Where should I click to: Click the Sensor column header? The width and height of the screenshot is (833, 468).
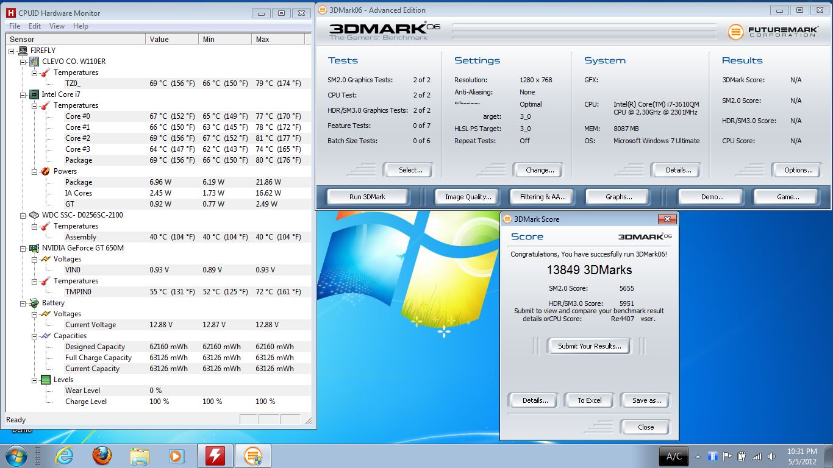(76, 39)
